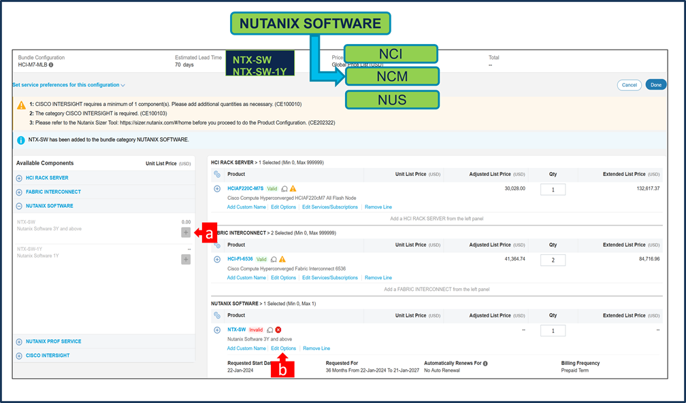Click adjusted list price 41,364.74
The image size is (686, 403).
point(515,259)
